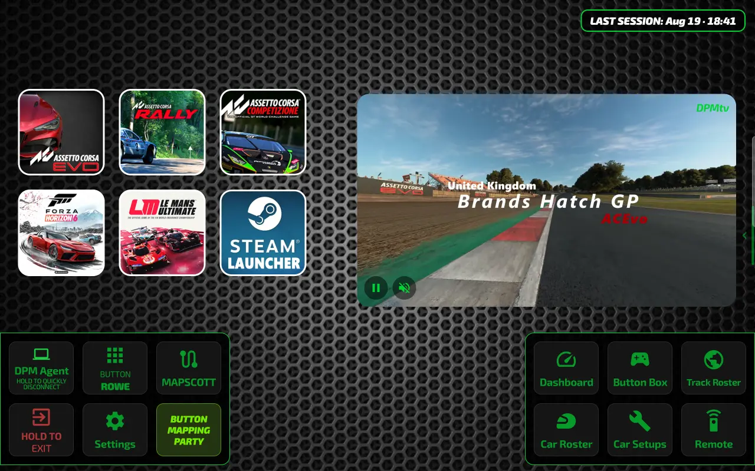Viewport: 755px width, 471px height.
Task: Open Button ROWE grid button
Action: click(115, 368)
